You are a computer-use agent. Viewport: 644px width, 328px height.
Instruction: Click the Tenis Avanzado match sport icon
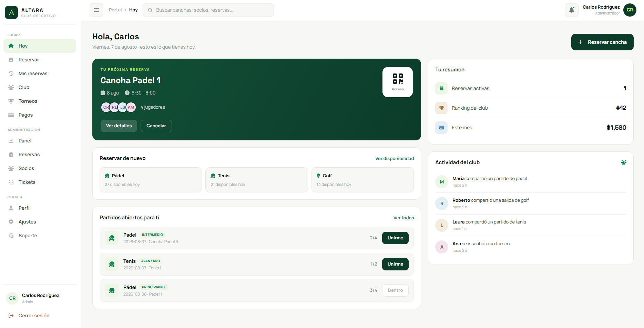coord(112,264)
